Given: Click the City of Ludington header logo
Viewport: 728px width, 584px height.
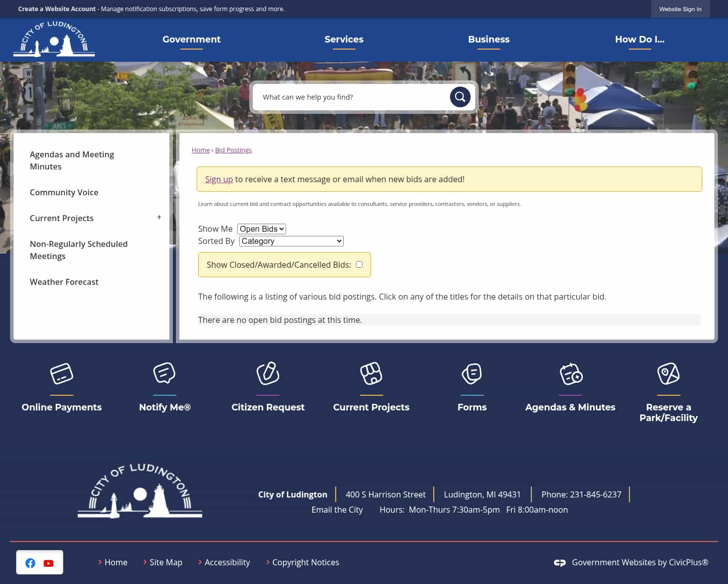Looking at the screenshot, I should coord(54,39).
